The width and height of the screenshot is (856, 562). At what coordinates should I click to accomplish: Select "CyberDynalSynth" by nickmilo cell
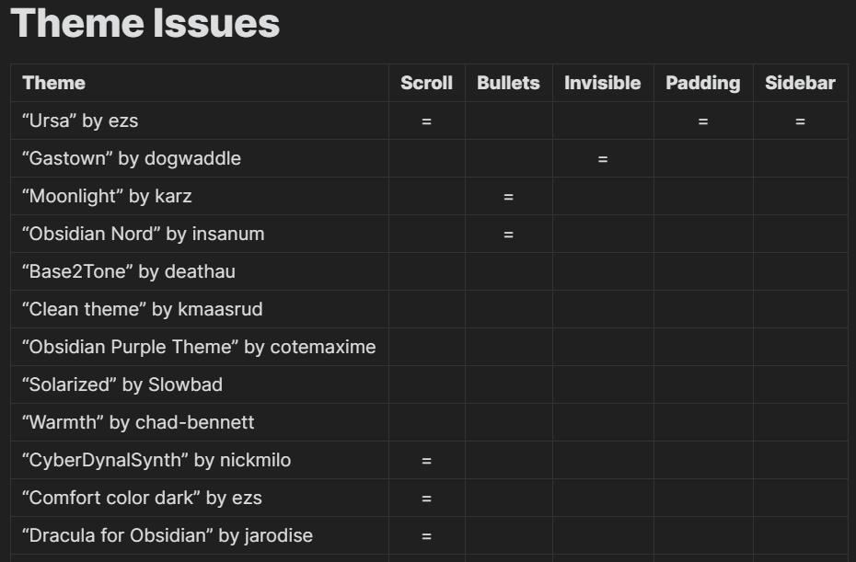200,459
